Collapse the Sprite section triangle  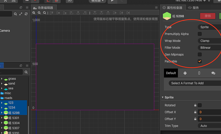(x=163, y=97)
